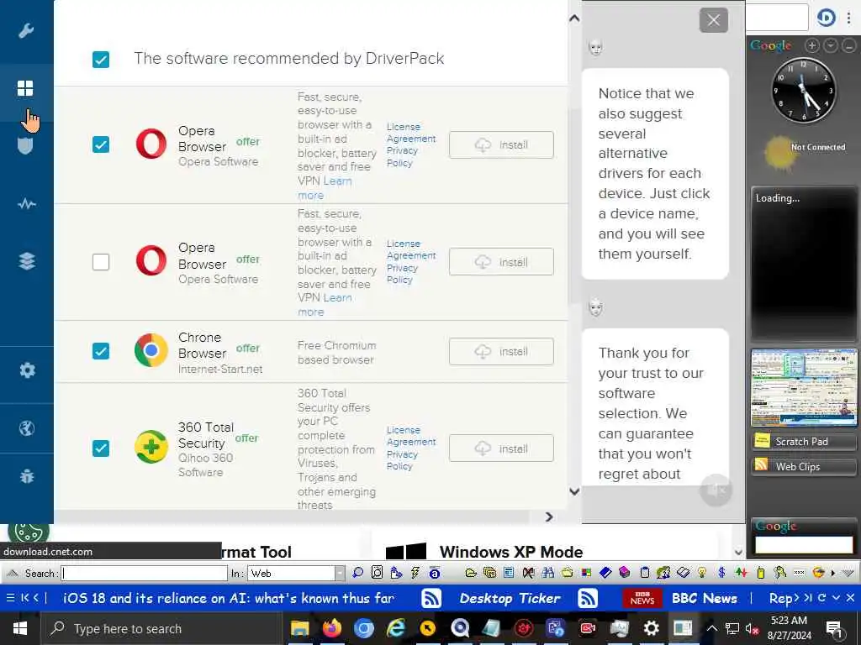Click the light bulb icon in search toolbar

[x=702, y=573]
